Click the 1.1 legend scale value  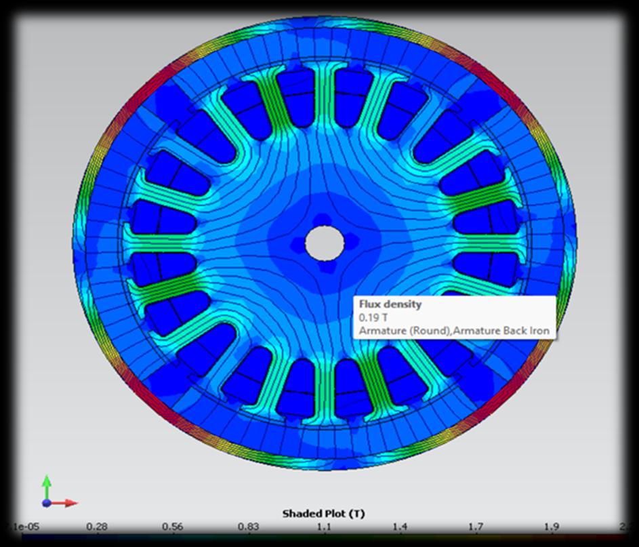pos(324,527)
